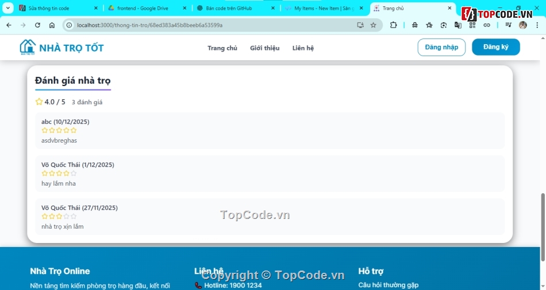The height and width of the screenshot is (290, 546).
Task: Switch to the Bán code trên GitHub tab
Action: click(x=235, y=8)
